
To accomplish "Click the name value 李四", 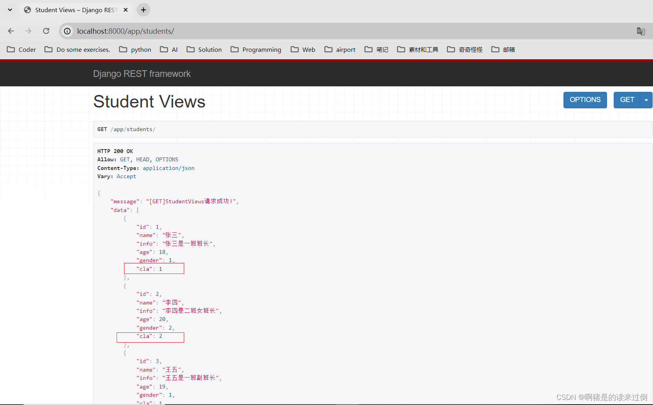I will [172, 303].
